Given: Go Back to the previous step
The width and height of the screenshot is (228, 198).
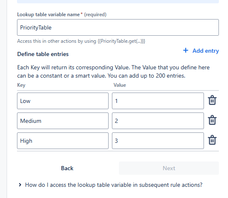Looking at the screenshot, I should pos(67,168).
